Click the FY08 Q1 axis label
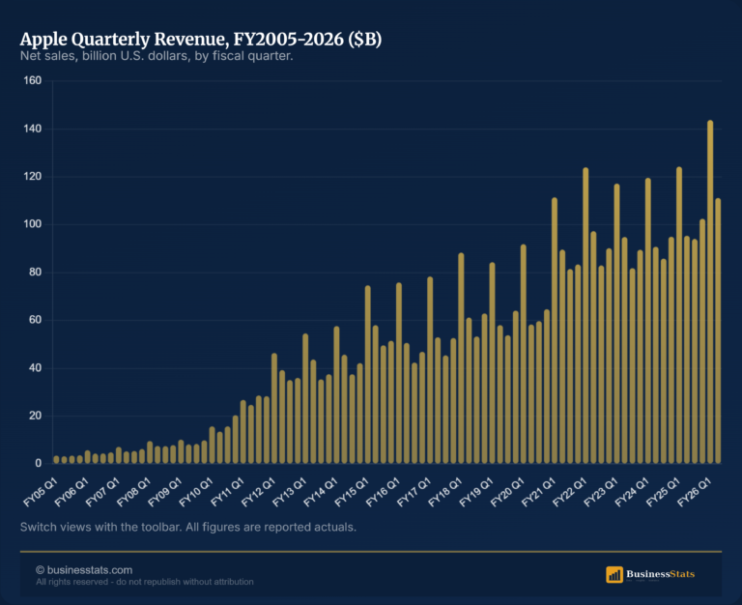The height and width of the screenshot is (605, 742). 134,492
